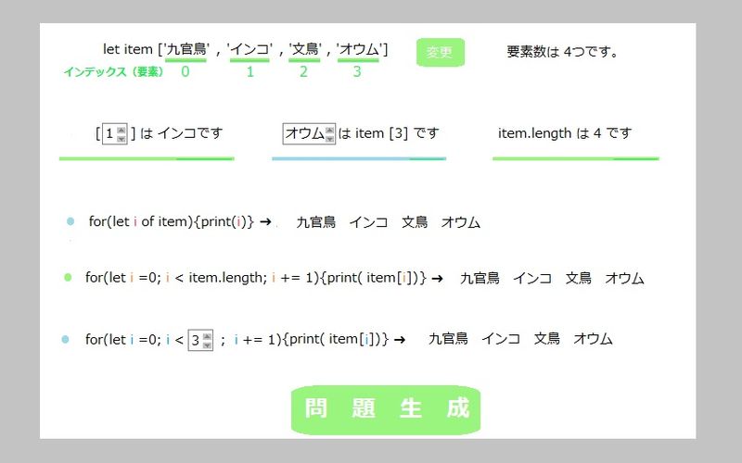Click the green bar under item.length text
Image resolution: width=742 pixels, height=463 pixels.
pos(575,158)
